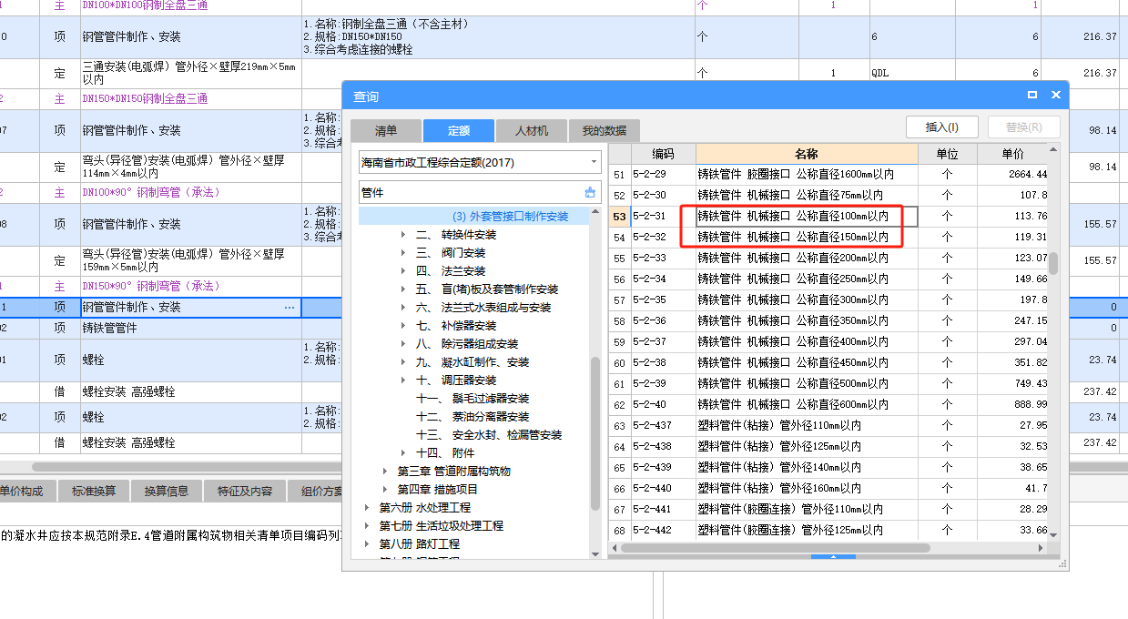1128x619 pixels.
Task: Click the quota table vertical scrollbar thumb
Action: coord(1053,263)
